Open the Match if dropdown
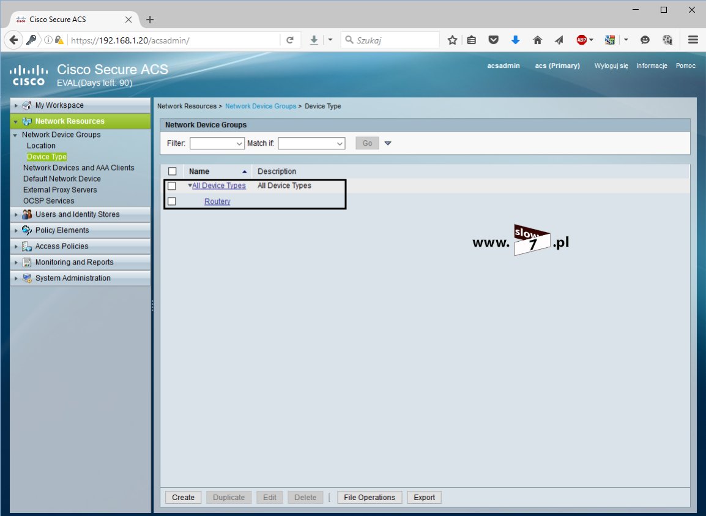Screen dimensions: 706x516 311,143
